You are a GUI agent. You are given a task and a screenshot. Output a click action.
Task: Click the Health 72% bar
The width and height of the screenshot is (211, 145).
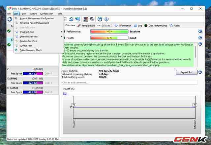[109, 38]
